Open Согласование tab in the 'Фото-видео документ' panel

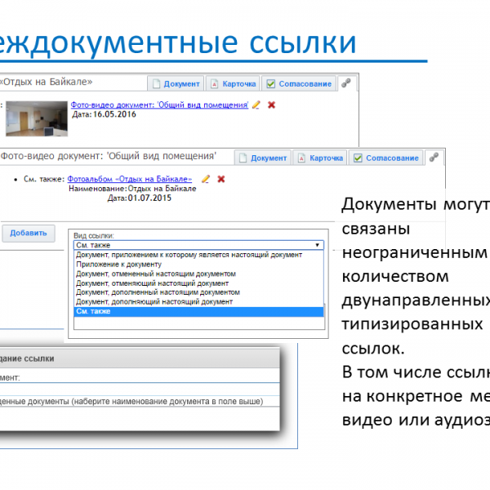coord(386,158)
